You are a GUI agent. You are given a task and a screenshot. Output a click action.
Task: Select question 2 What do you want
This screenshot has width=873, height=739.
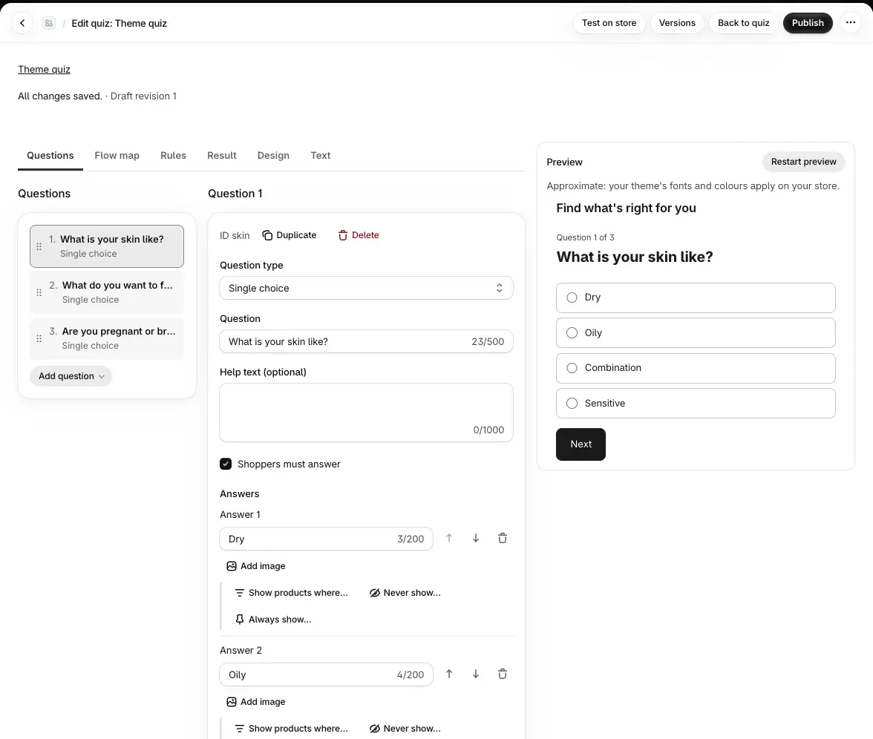tap(107, 292)
